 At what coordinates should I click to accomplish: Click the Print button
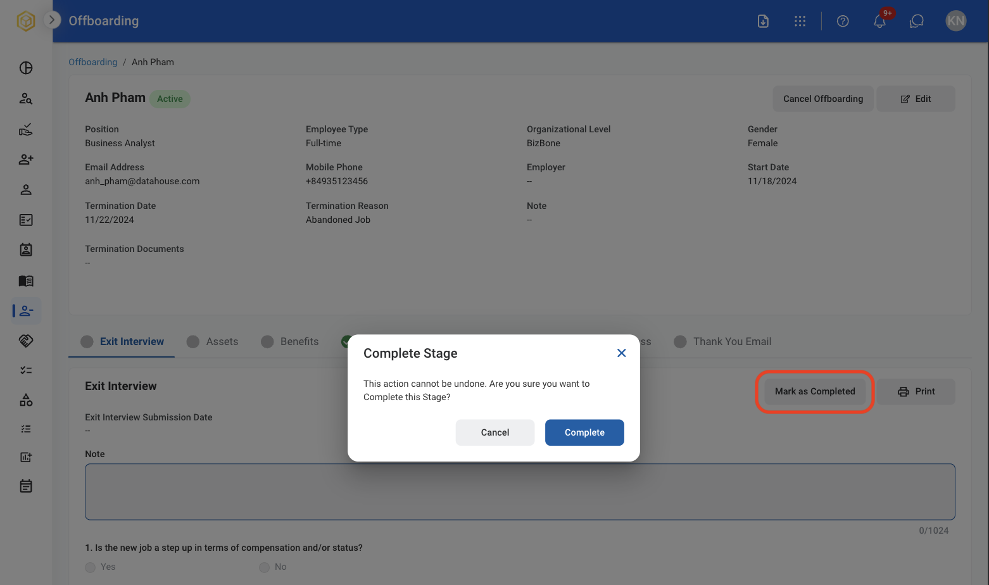(x=916, y=391)
